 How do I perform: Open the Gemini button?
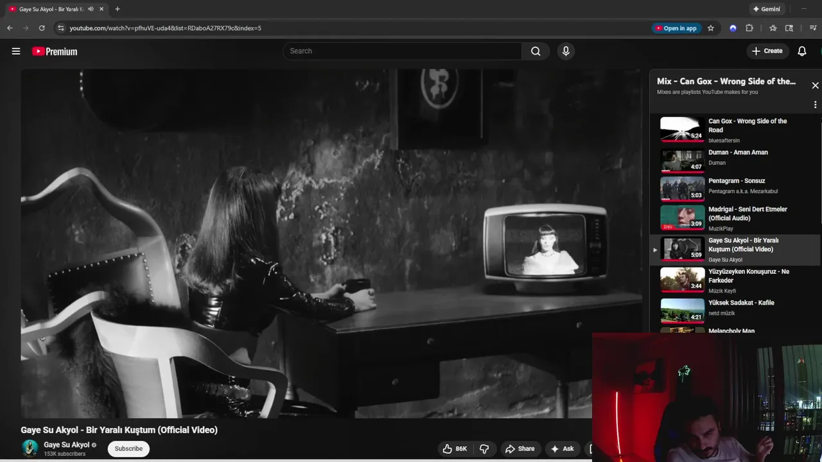[766, 9]
